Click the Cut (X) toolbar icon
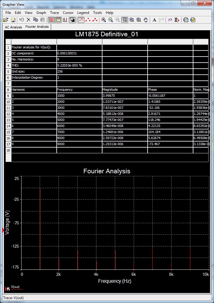 point(28,20)
